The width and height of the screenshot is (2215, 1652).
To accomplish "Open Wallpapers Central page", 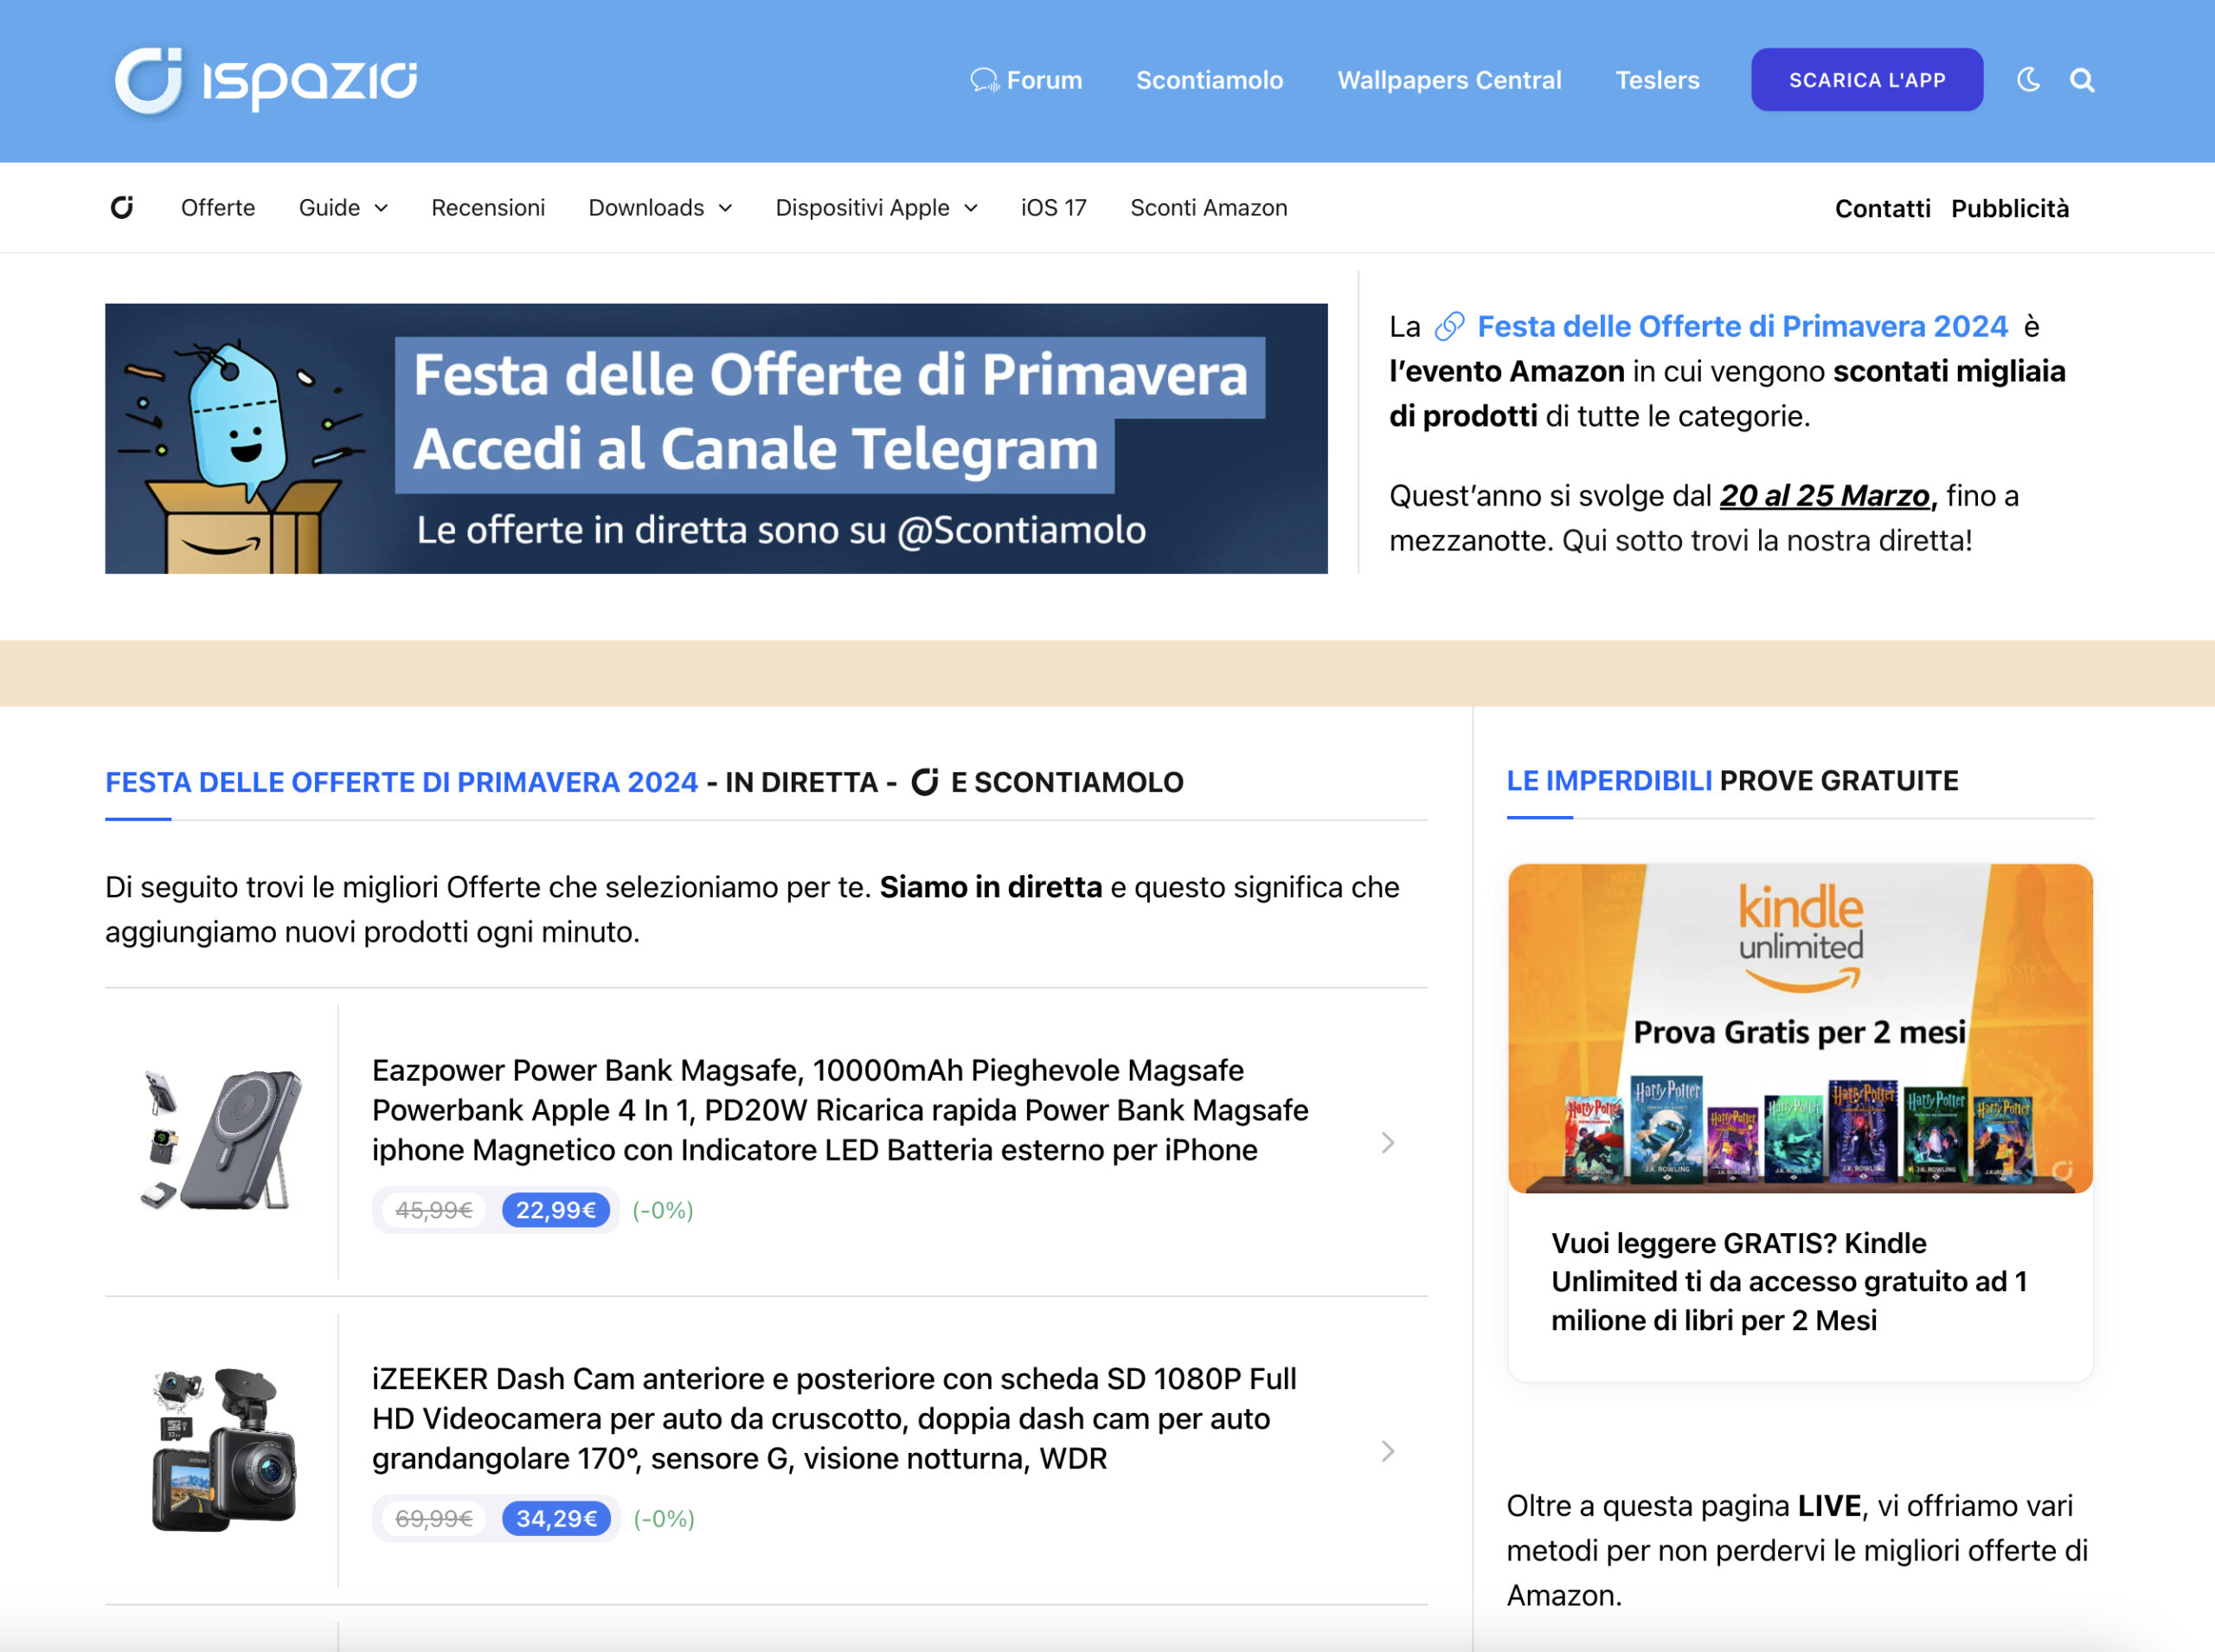I will click(1449, 80).
